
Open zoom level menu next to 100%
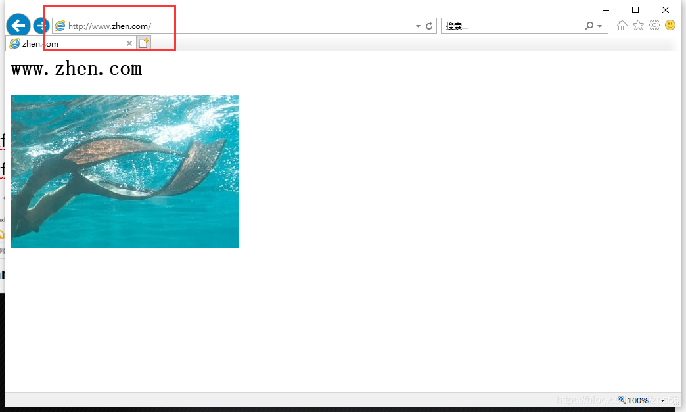[663, 401]
